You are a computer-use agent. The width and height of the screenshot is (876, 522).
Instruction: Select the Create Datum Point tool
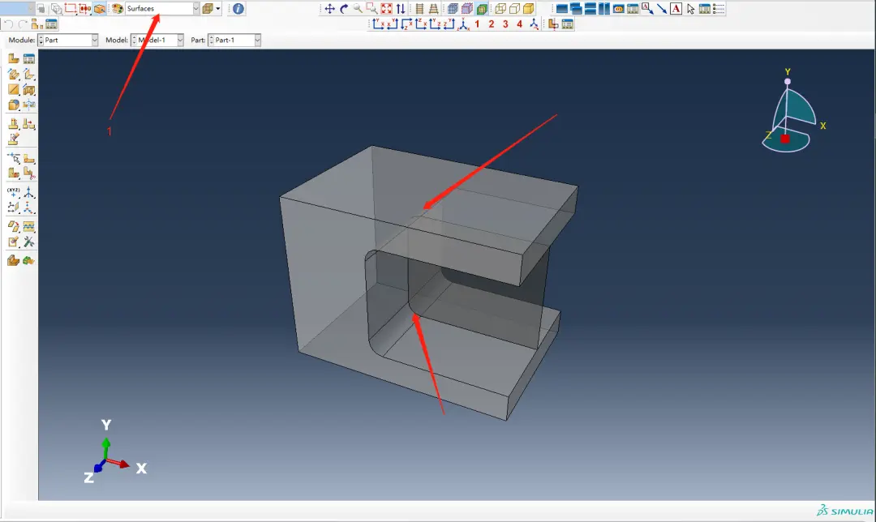click(14, 192)
